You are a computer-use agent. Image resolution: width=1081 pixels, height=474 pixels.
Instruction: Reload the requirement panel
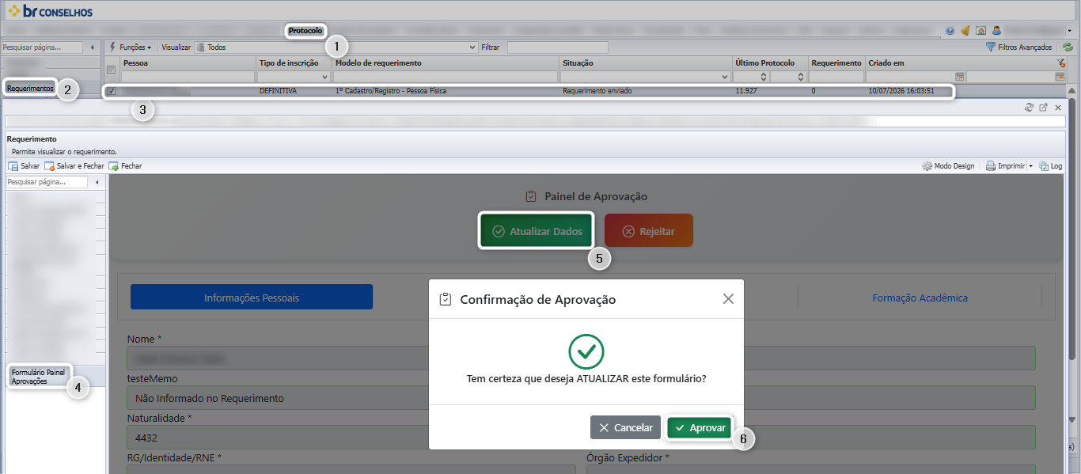pos(1029,107)
